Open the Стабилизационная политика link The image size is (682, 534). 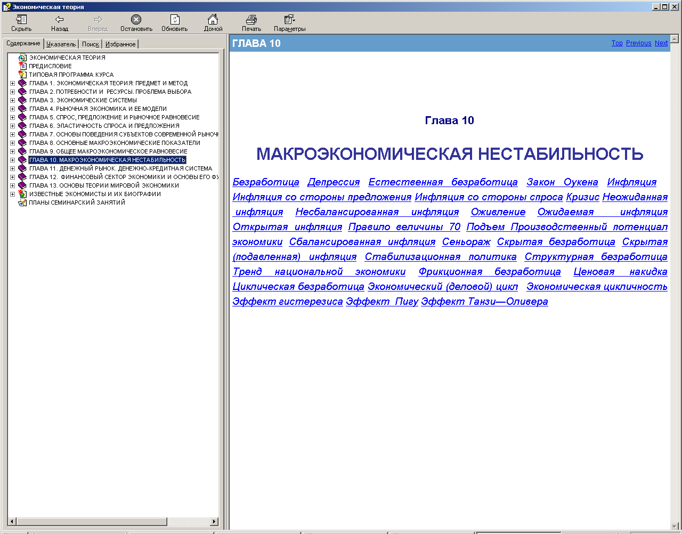tap(441, 257)
